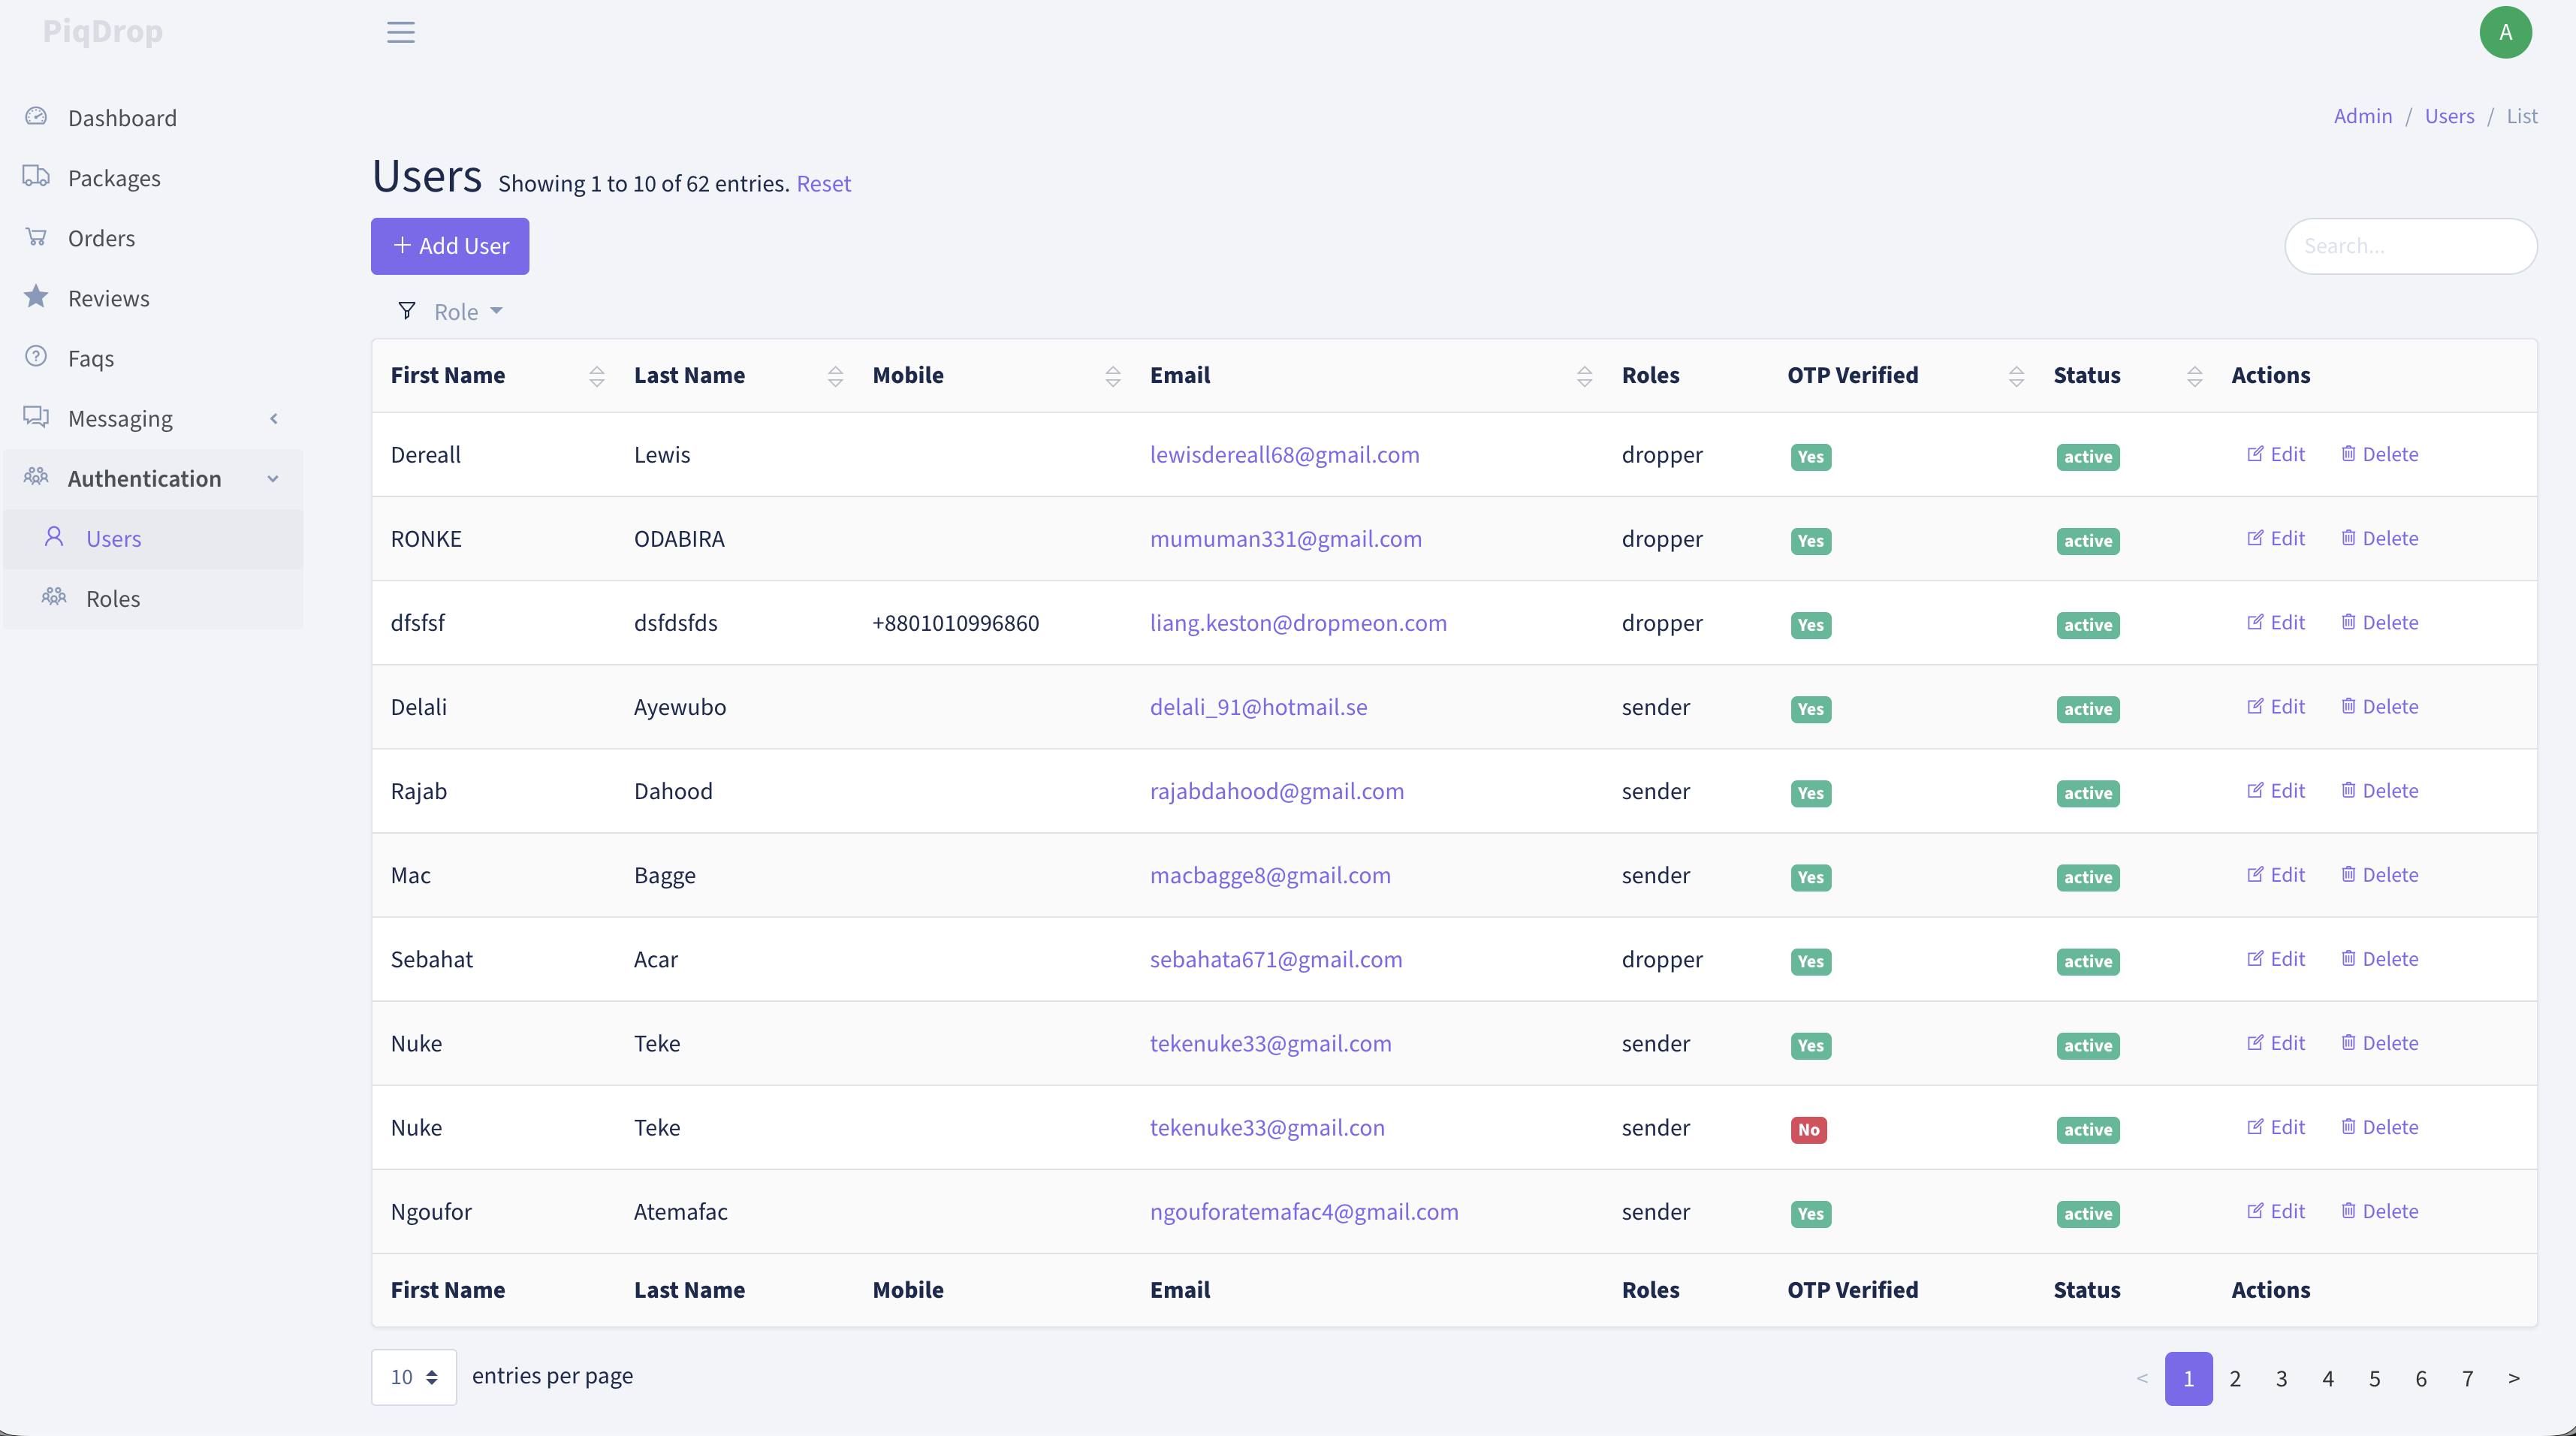Click the Roles group icon in sidebar

tap(54, 597)
